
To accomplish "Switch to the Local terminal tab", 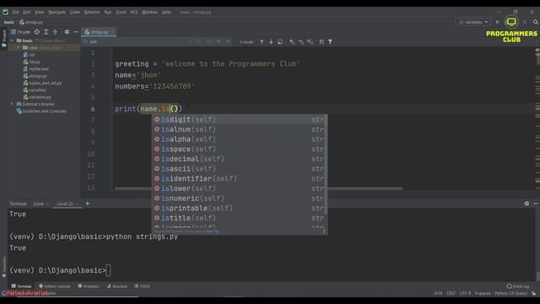I will [38, 204].
